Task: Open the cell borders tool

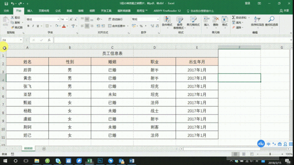Action: [x=47, y=26]
